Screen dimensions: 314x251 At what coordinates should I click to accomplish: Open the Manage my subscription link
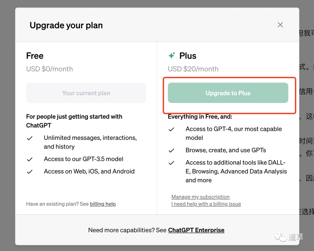point(200,197)
